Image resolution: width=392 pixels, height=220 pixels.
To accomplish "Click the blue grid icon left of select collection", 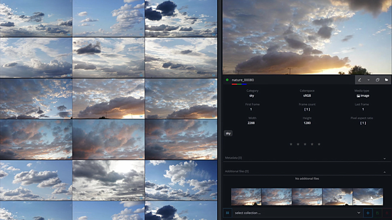I will pyautogui.click(x=228, y=213).
